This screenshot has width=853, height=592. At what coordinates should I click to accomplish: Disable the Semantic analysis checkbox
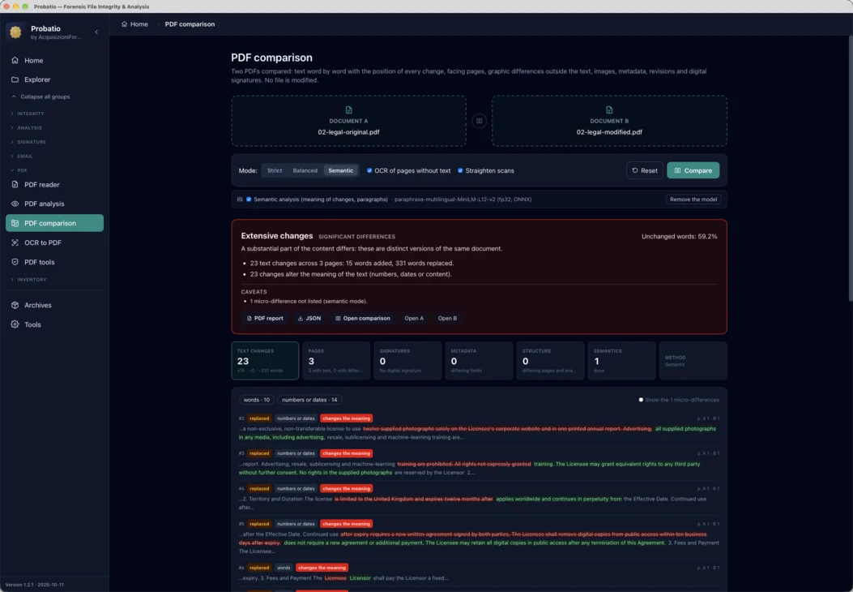pyautogui.click(x=249, y=199)
